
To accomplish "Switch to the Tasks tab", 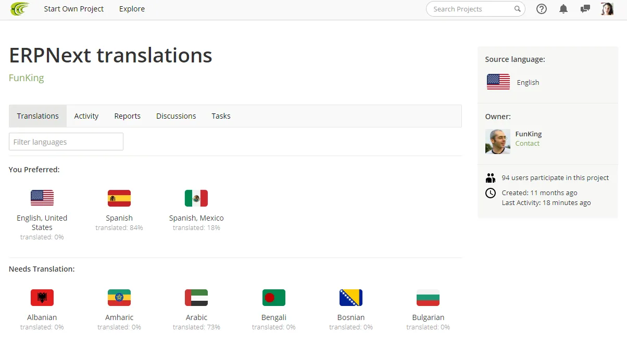I will click(x=221, y=116).
